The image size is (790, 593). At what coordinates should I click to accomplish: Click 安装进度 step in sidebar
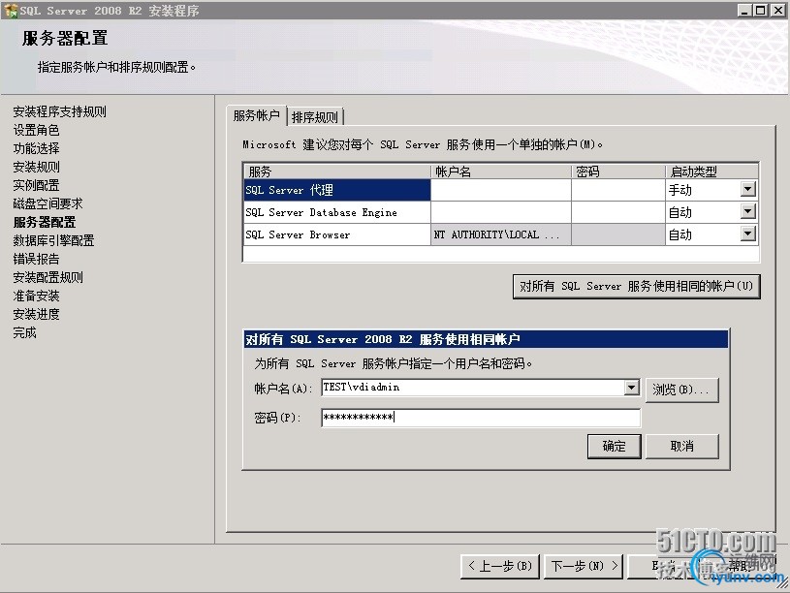pos(36,314)
